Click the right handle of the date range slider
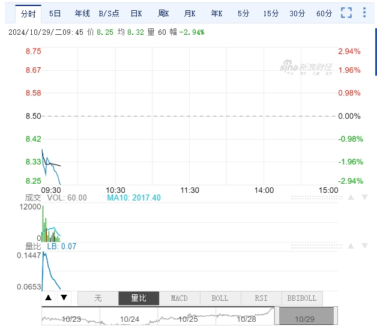The image size is (377, 329). point(336,316)
